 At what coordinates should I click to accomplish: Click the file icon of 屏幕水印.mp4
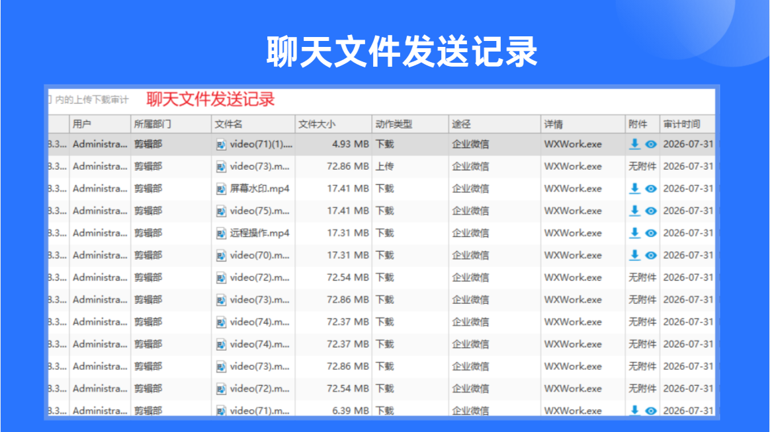(x=221, y=189)
